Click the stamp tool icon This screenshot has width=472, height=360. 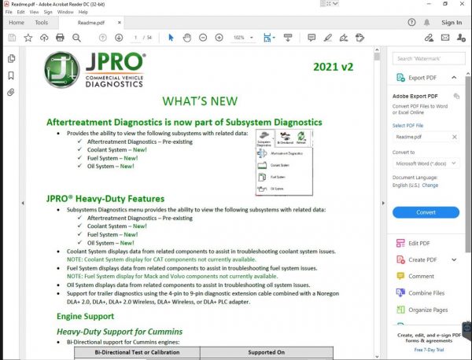click(x=360, y=38)
